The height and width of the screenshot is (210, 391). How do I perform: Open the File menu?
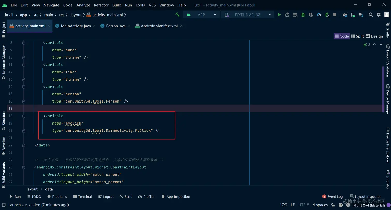tap(14, 5)
